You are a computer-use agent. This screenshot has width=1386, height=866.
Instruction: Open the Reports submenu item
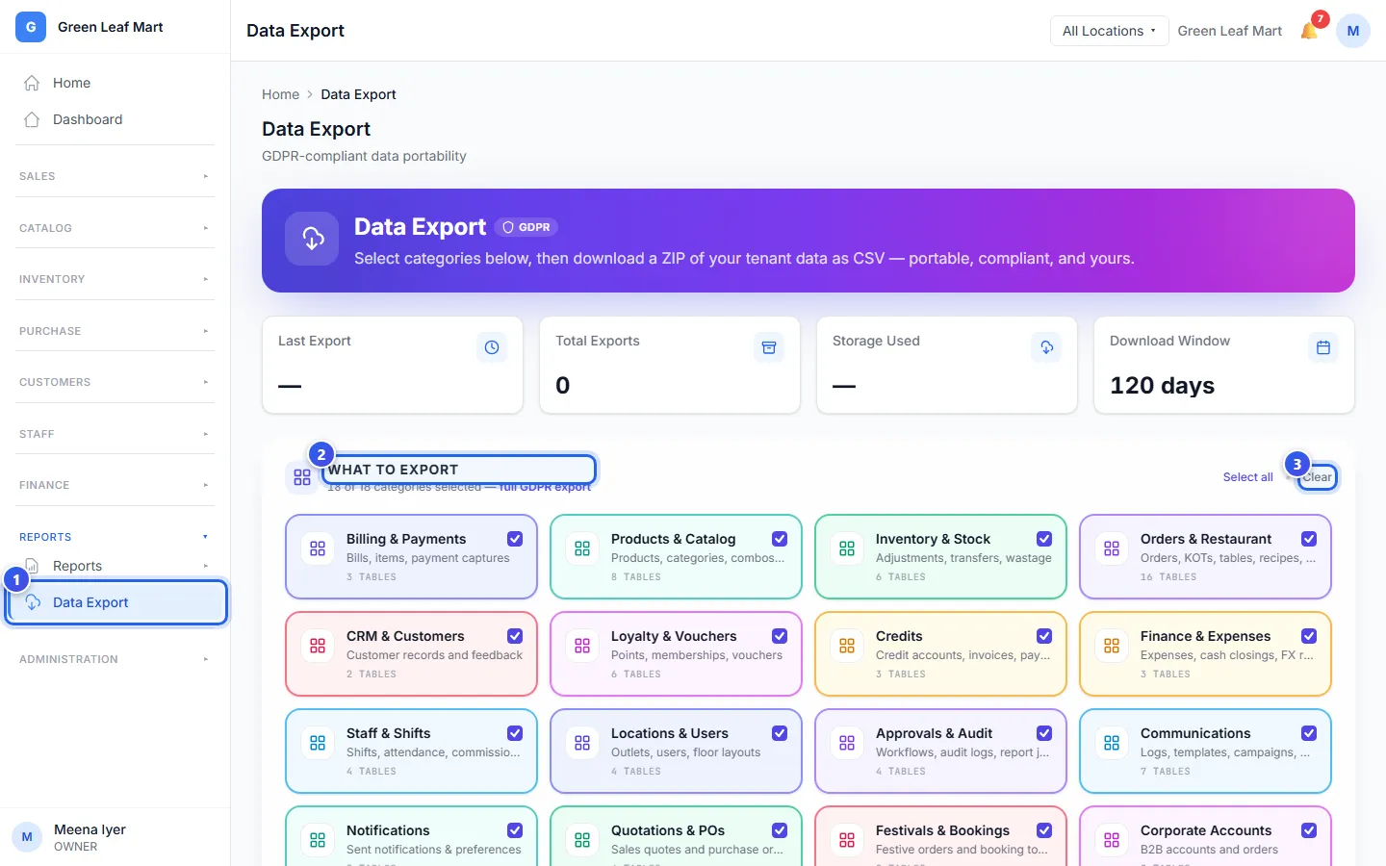(x=115, y=566)
